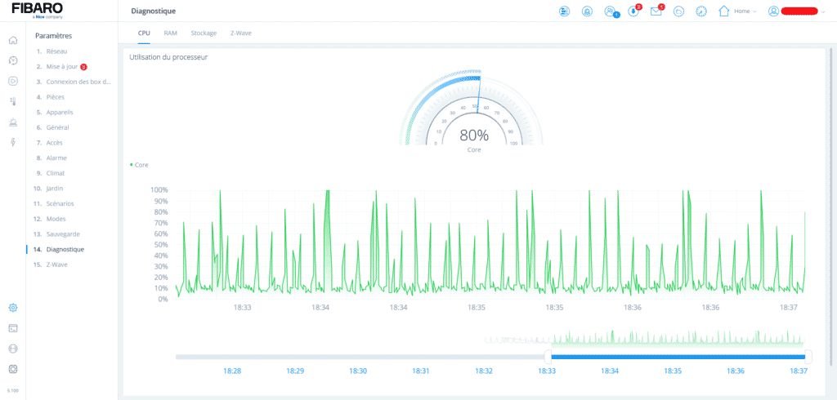This screenshot has width=837, height=400.
Task: Open the help lifebuoy icon in sidebar
Action: coord(13,369)
